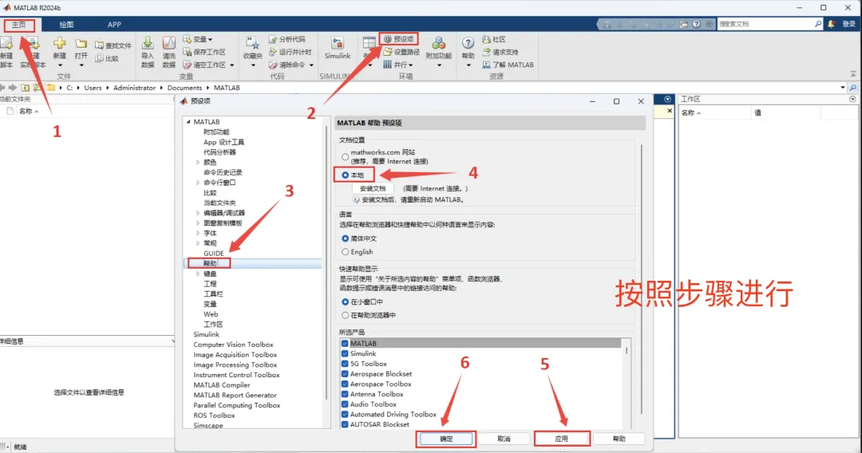
Task: Select the 本地 documentation radio button
Action: [346, 175]
